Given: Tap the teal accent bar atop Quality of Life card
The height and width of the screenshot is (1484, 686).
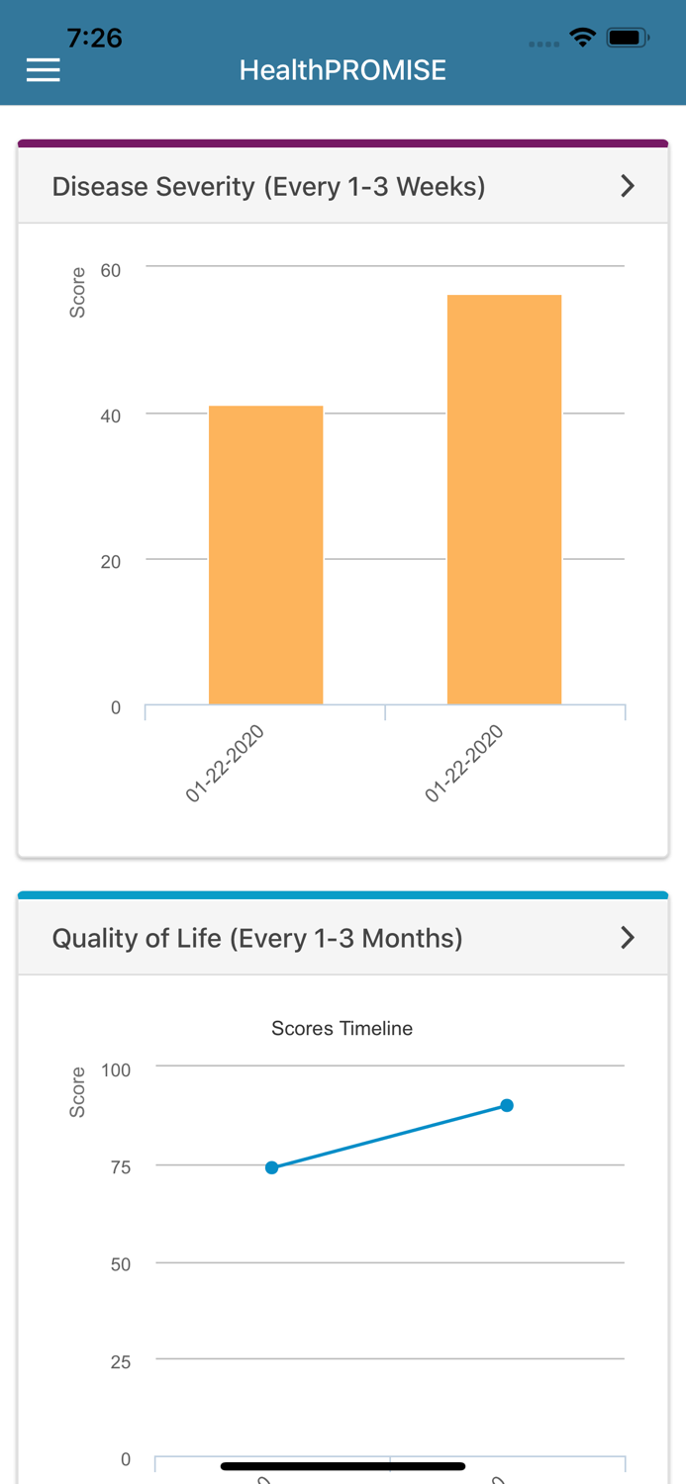Looking at the screenshot, I should coord(342,893).
